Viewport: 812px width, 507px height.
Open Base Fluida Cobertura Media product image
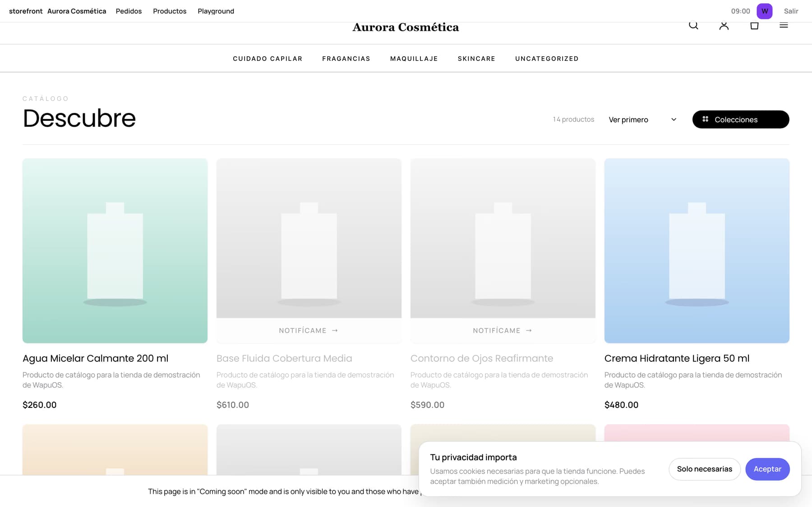(309, 238)
